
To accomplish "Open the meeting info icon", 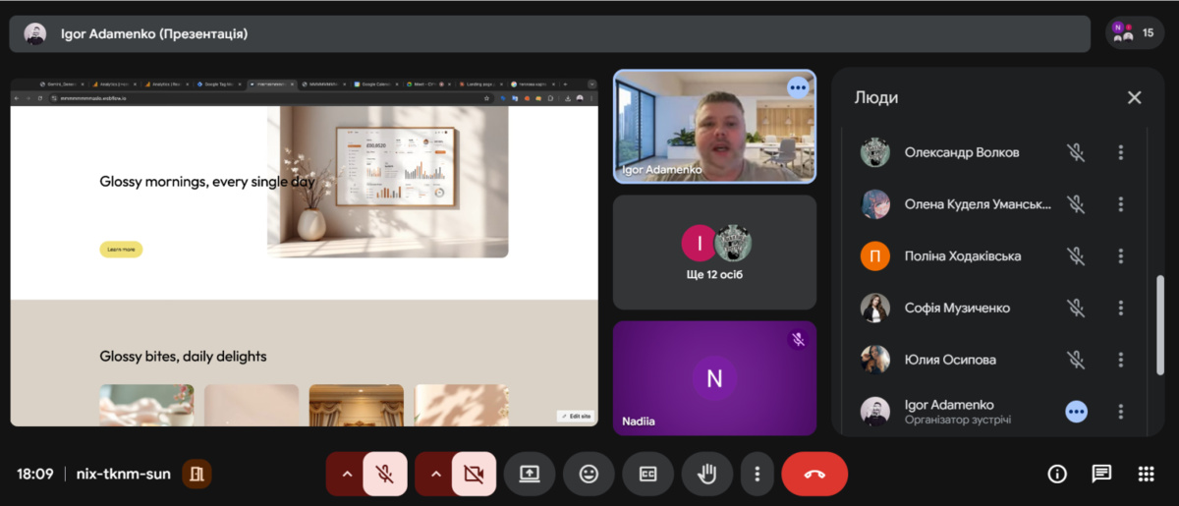I will tap(1057, 474).
